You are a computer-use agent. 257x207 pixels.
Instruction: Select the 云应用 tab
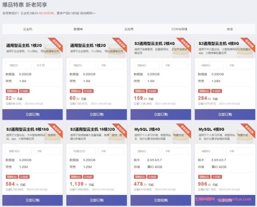pos(129,29)
